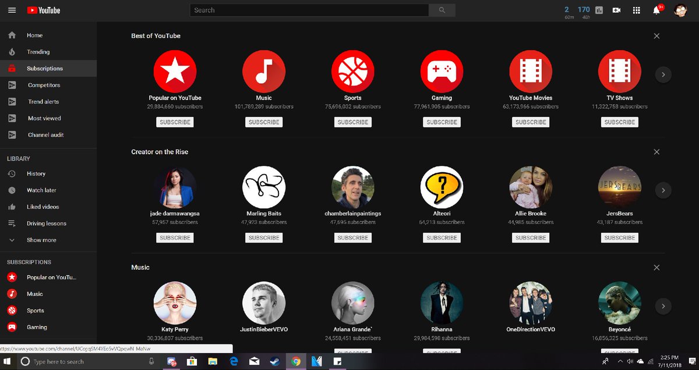This screenshot has width=699, height=370.
Task: Open Katy Perry channel thumbnail
Action: (175, 303)
